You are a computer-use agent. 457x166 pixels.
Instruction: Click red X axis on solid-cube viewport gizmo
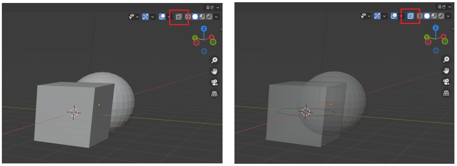(211, 37)
